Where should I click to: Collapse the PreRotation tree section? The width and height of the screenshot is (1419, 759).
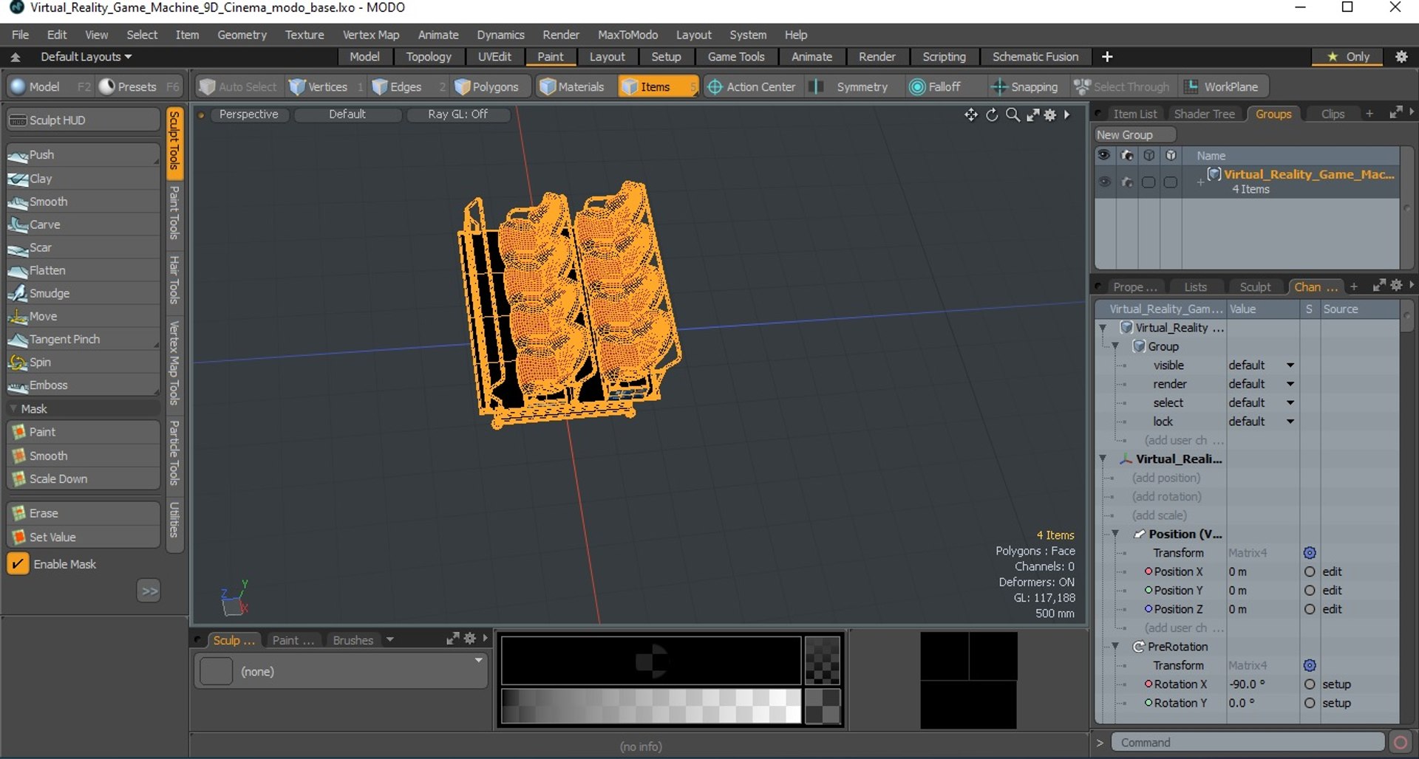tap(1115, 647)
